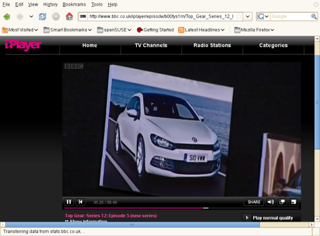Click the SHARE button in the player

254,202
